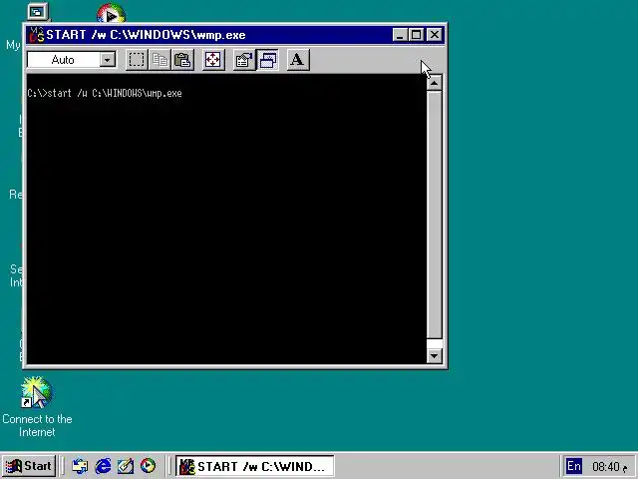Image resolution: width=638 pixels, height=479 pixels.
Task: Open the MS-DOS Properties toolbar icon
Action: tap(244, 60)
